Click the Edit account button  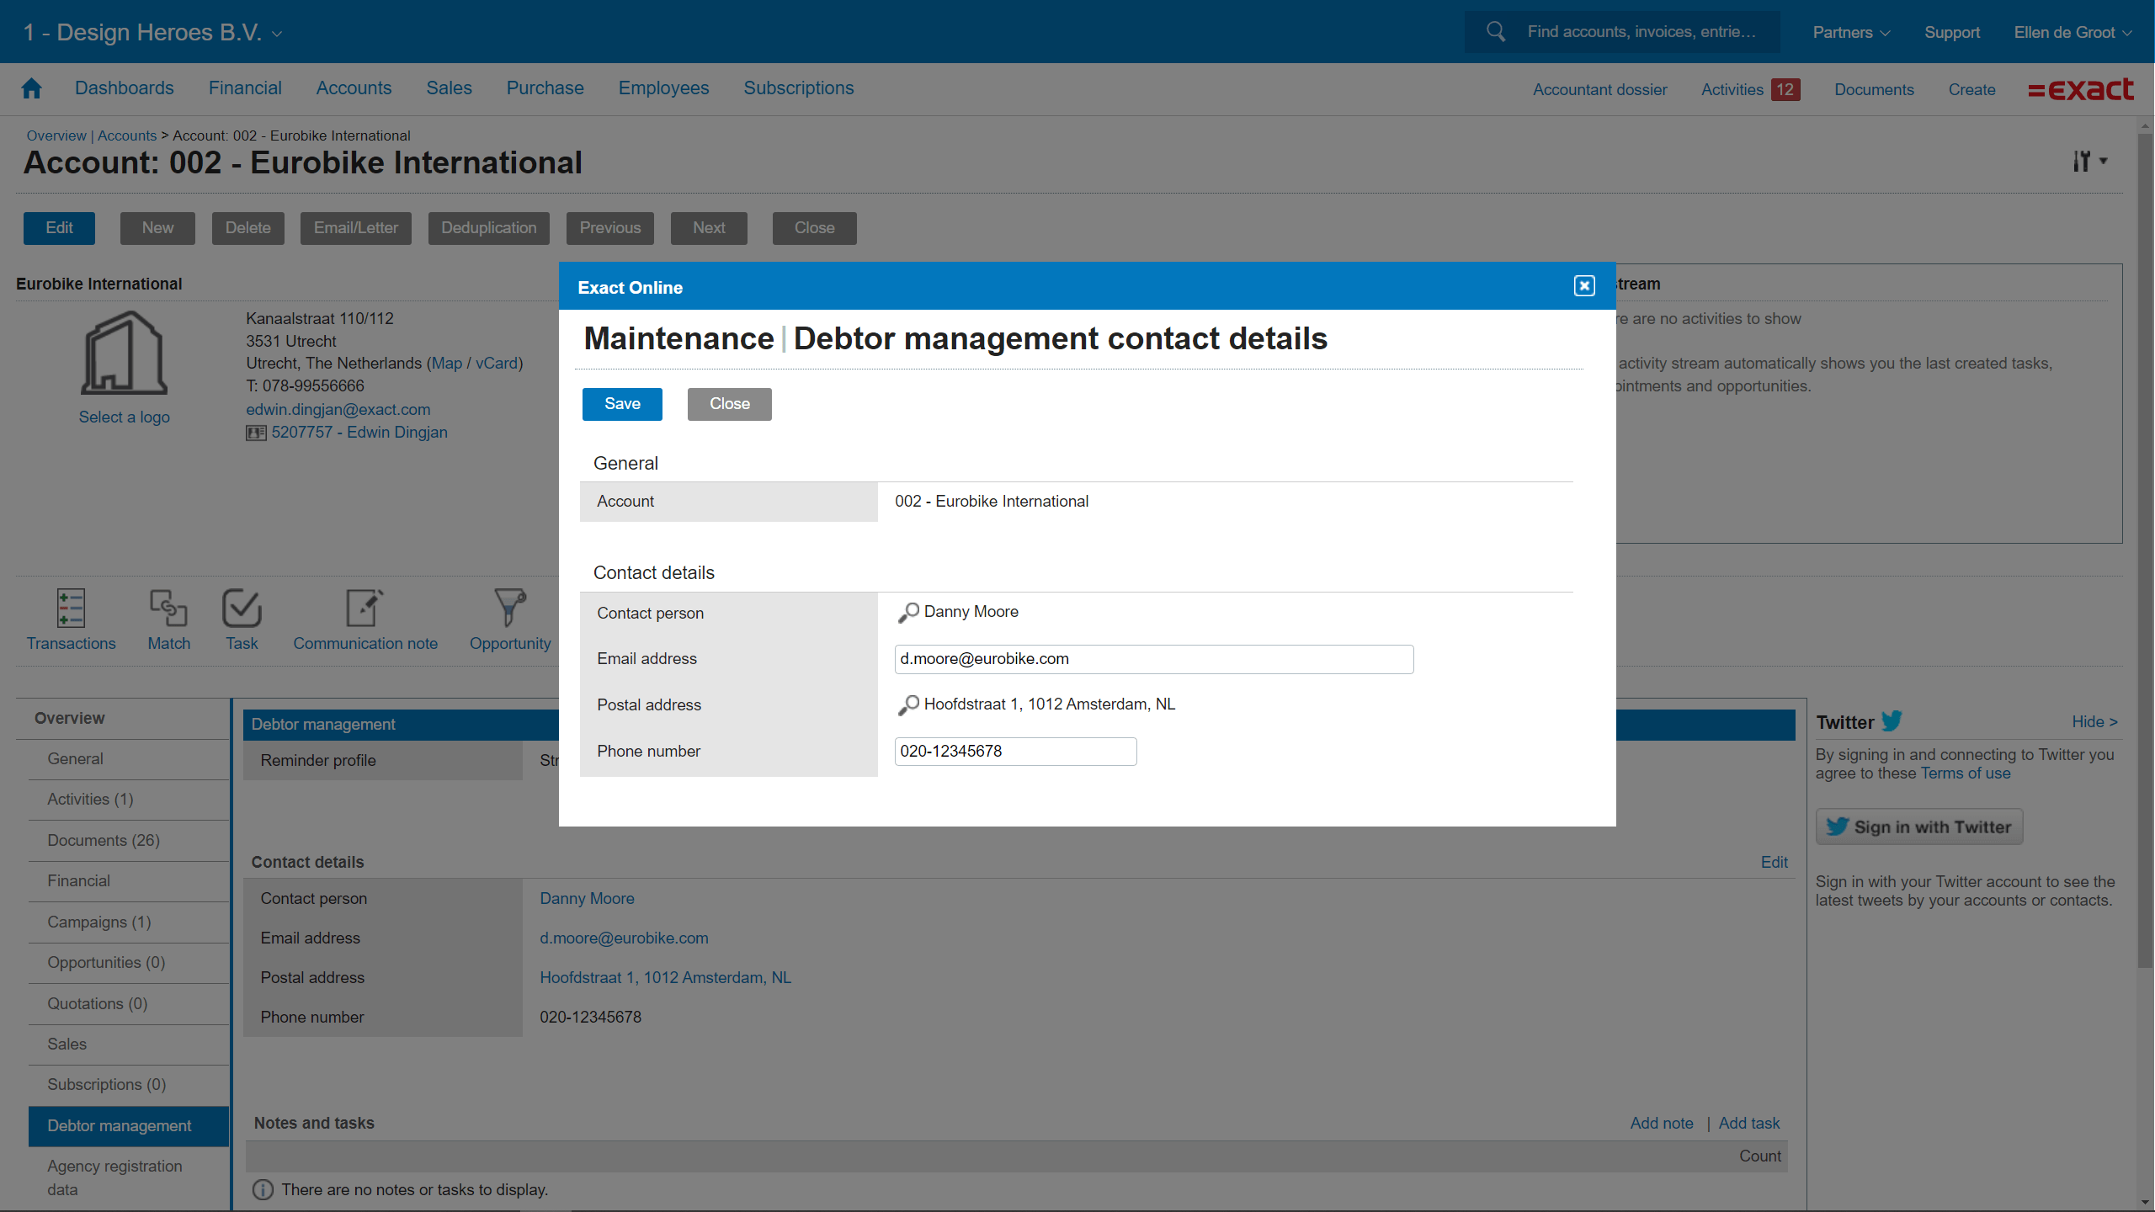point(59,228)
